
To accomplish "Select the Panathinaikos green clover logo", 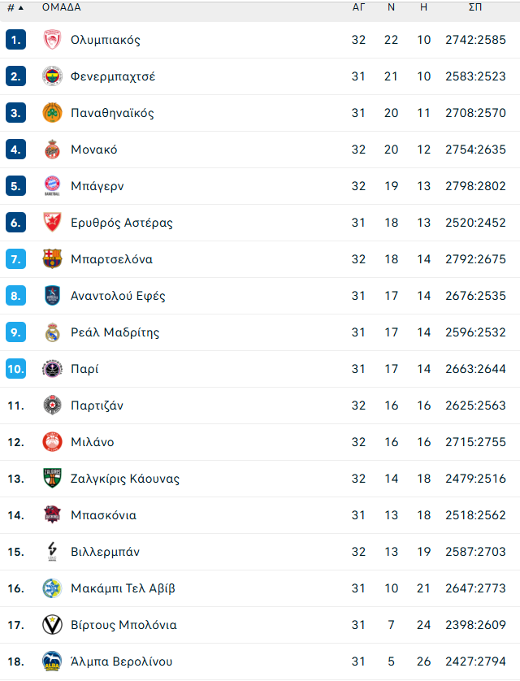I will [52, 113].
